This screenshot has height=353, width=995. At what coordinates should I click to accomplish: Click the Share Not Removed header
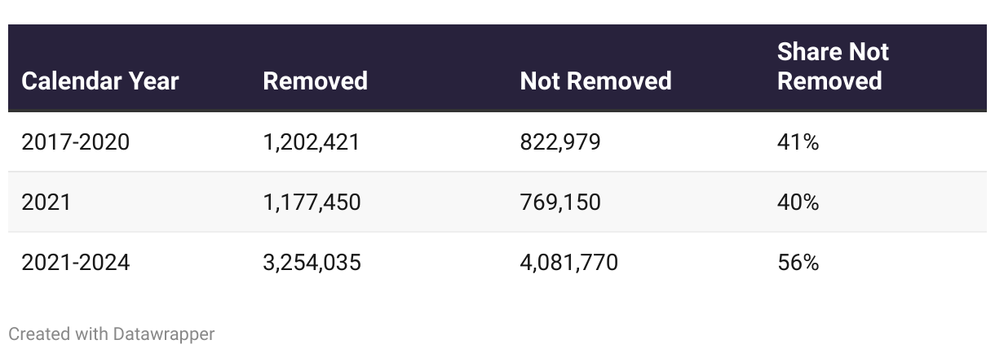pyautogui.click(x=833, y=67)
